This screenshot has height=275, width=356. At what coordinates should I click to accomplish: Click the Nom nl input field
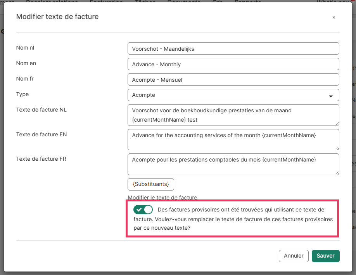[233, 48]
